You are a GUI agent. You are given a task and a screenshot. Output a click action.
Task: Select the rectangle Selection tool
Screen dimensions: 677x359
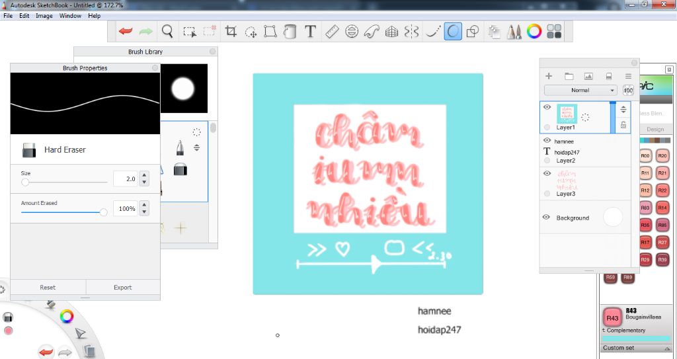pyautogui.click(x=190, y=32)
